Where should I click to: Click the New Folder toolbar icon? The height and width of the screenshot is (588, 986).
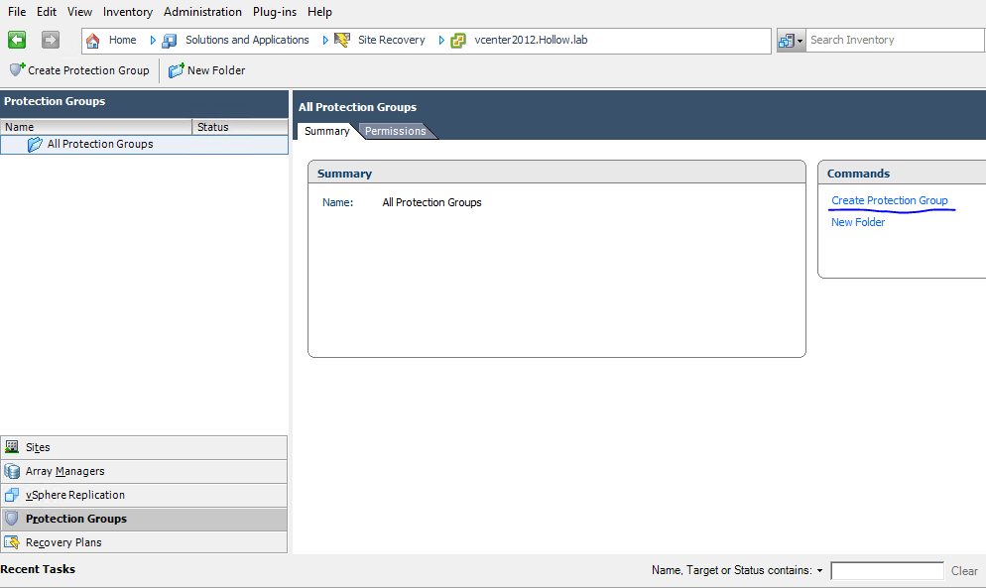177,70
